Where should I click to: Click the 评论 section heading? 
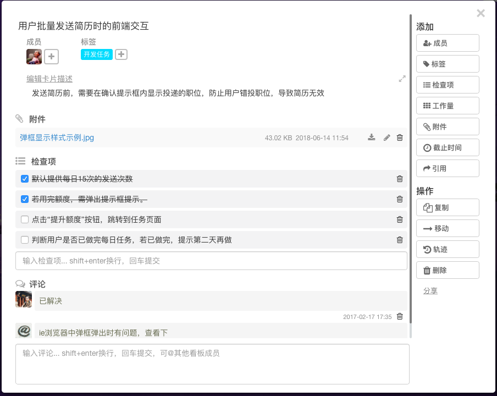point(37,284)
